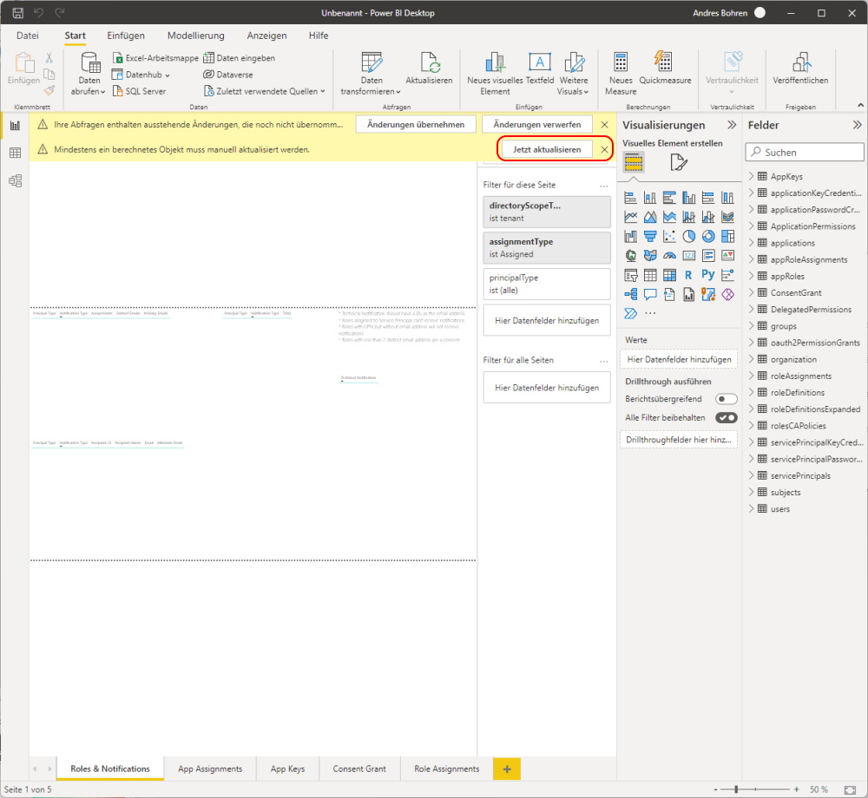Open the Role Assignments page tab
Image resolution: width=868 pixels, height=798 pixels.
coord(447,769)
